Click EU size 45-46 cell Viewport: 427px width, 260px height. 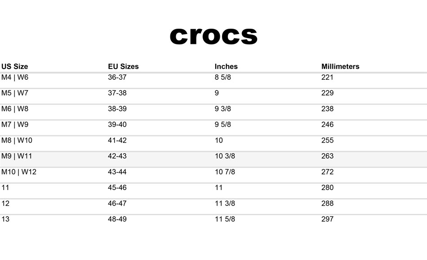(117, 187)
